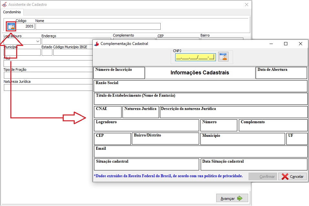Click the Receita Federal privacy note text
The width and height of the screenshot is (309, 206).
168,176
